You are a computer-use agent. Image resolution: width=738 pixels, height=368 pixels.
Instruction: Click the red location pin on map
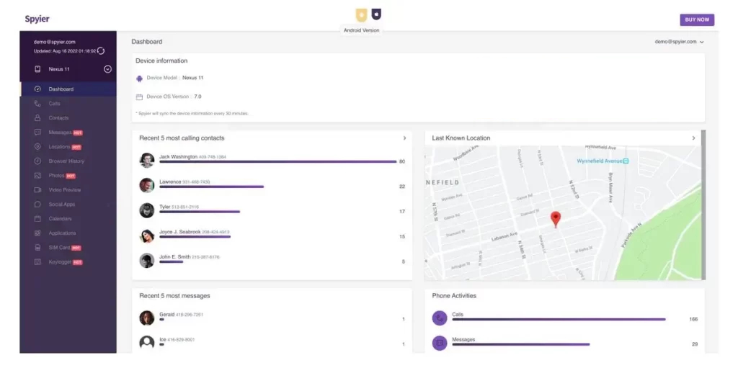(555, 219)
